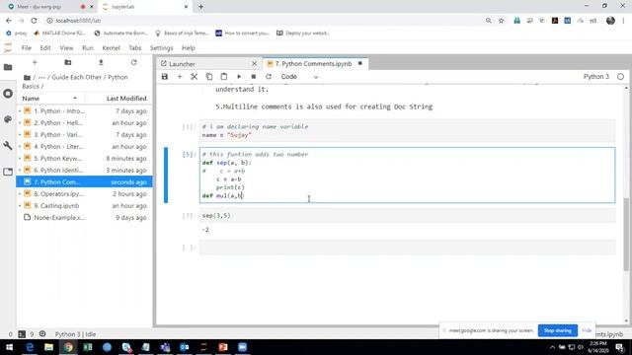Create a new launcher in the file browser
Screen dimensions: 632x355
[35, 62]
